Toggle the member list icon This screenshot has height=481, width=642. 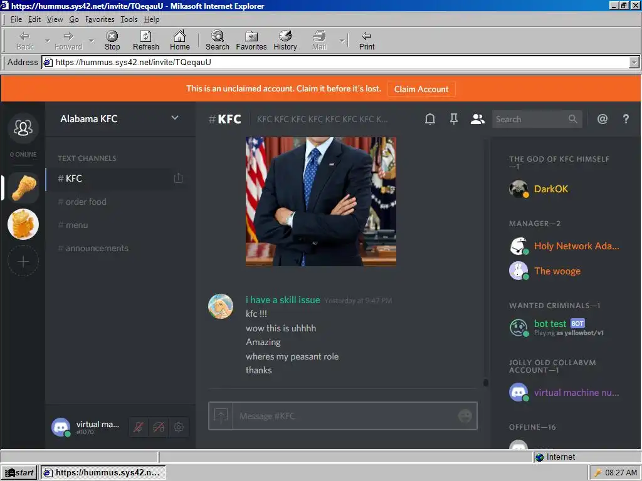click(x=477, y=119)
